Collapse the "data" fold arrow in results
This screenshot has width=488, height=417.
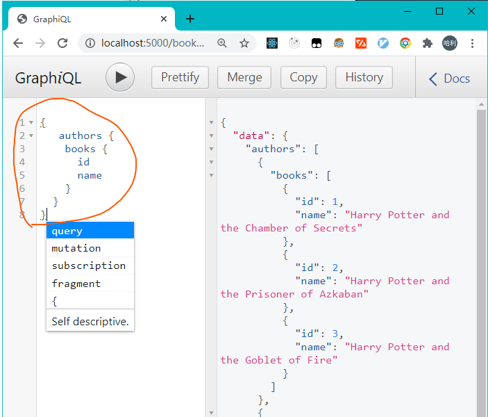(211, 136)
